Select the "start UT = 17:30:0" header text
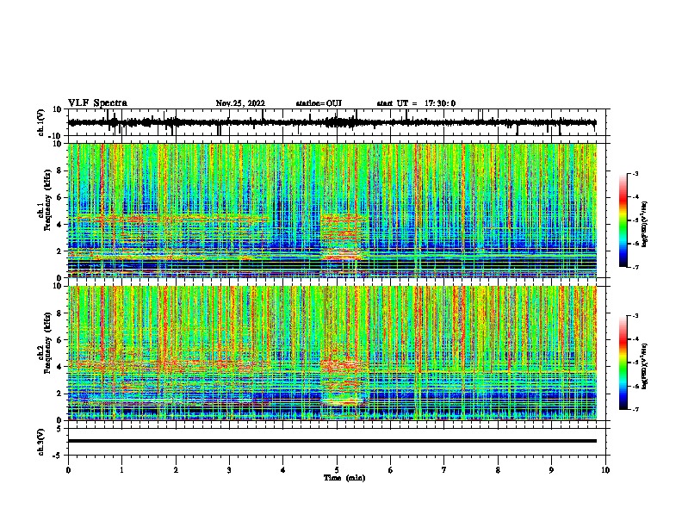This screenshot has height=527, width=682. coord(416,103)
